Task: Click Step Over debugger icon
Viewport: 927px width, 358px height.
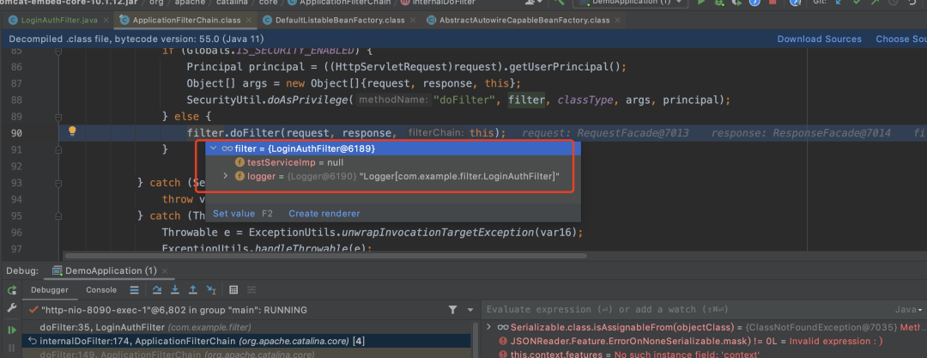Action: pyautogui.click(x=157, y=290)
